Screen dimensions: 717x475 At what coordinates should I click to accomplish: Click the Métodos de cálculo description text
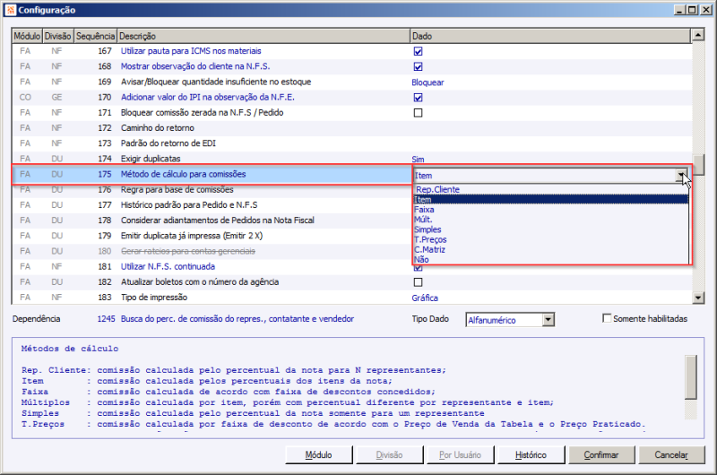[70, 349]
